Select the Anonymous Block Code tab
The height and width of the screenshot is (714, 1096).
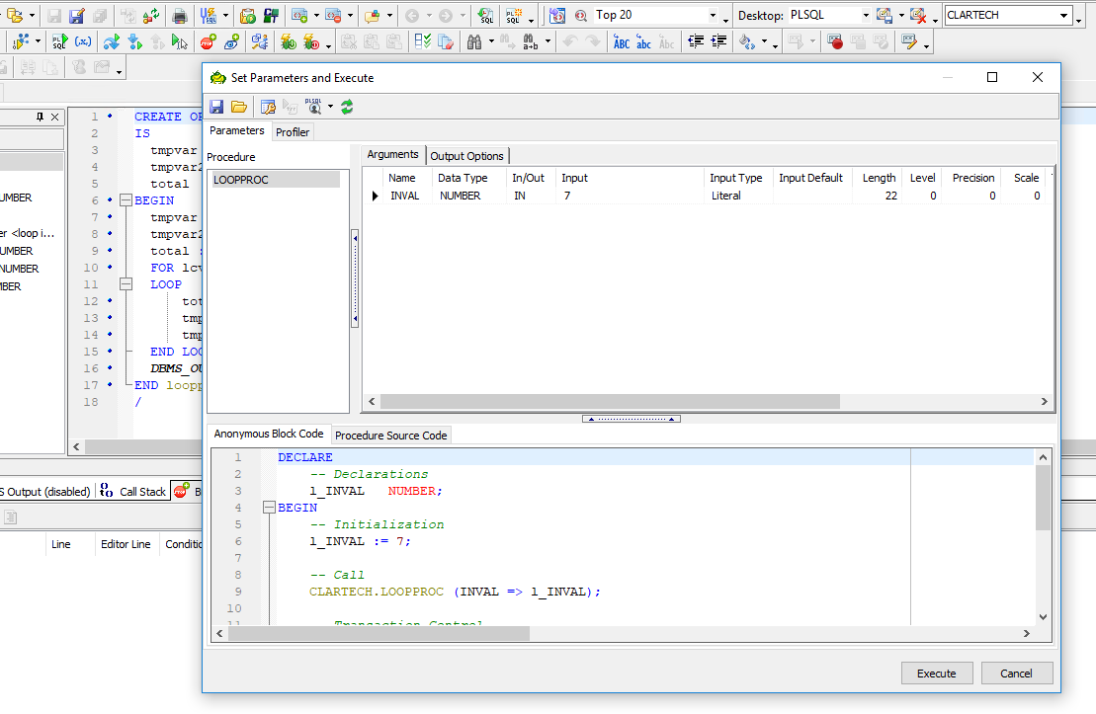click(269, 434)
